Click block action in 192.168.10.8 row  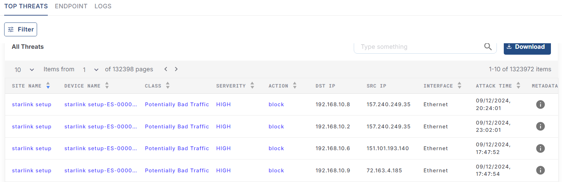[x=276, y=104]
